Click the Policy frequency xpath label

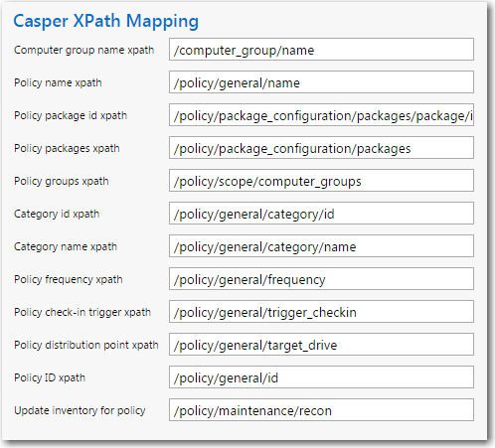tap(69, 279)
